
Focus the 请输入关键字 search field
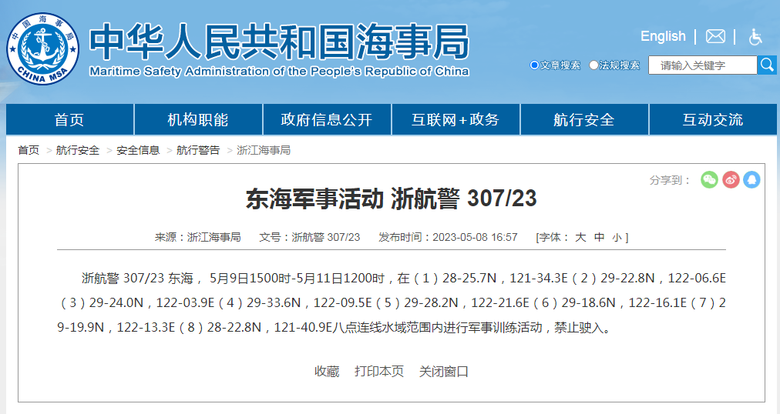[702, 65]
